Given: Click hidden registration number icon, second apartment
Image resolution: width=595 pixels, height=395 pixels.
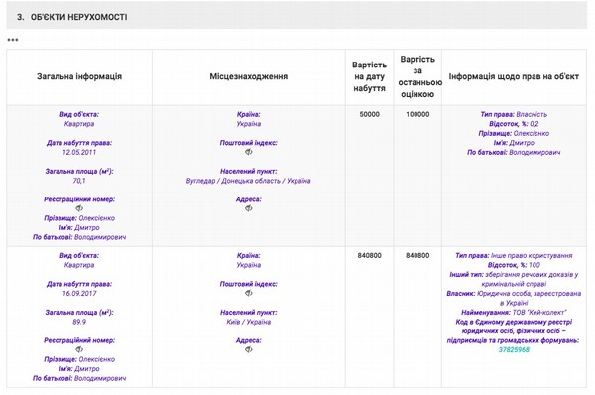Looking at the screenshot, I should [x=79, y=349].
